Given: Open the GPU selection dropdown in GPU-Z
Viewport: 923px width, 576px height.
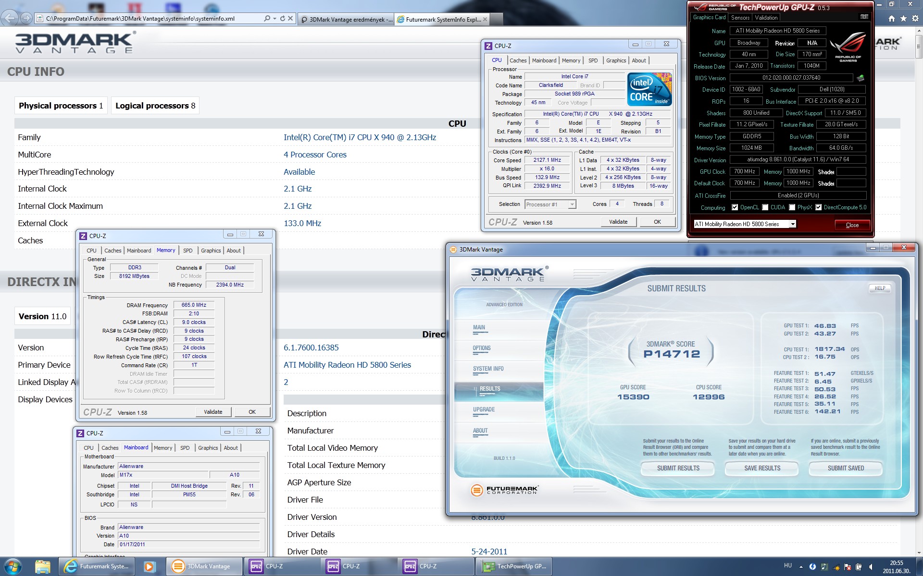Looking at the screenshot, I should point(792,224).
